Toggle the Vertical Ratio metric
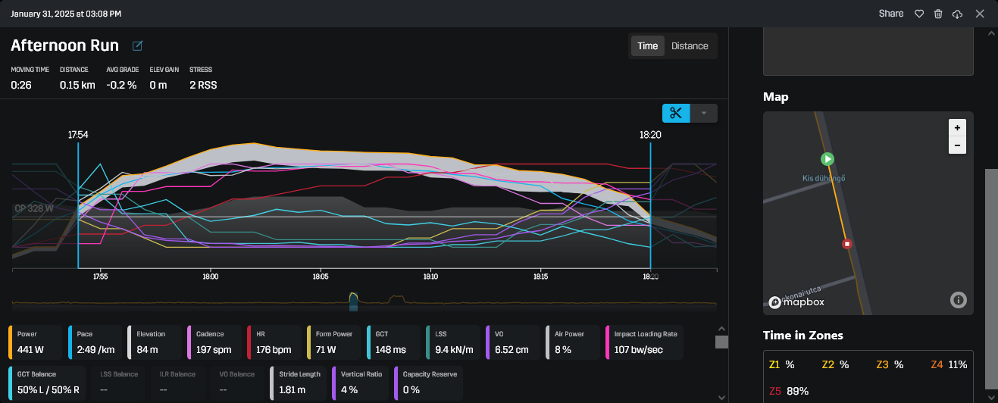 tap(361, 384)
